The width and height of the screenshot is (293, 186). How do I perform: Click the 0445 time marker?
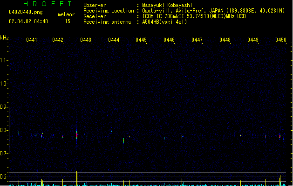point(141,40)
